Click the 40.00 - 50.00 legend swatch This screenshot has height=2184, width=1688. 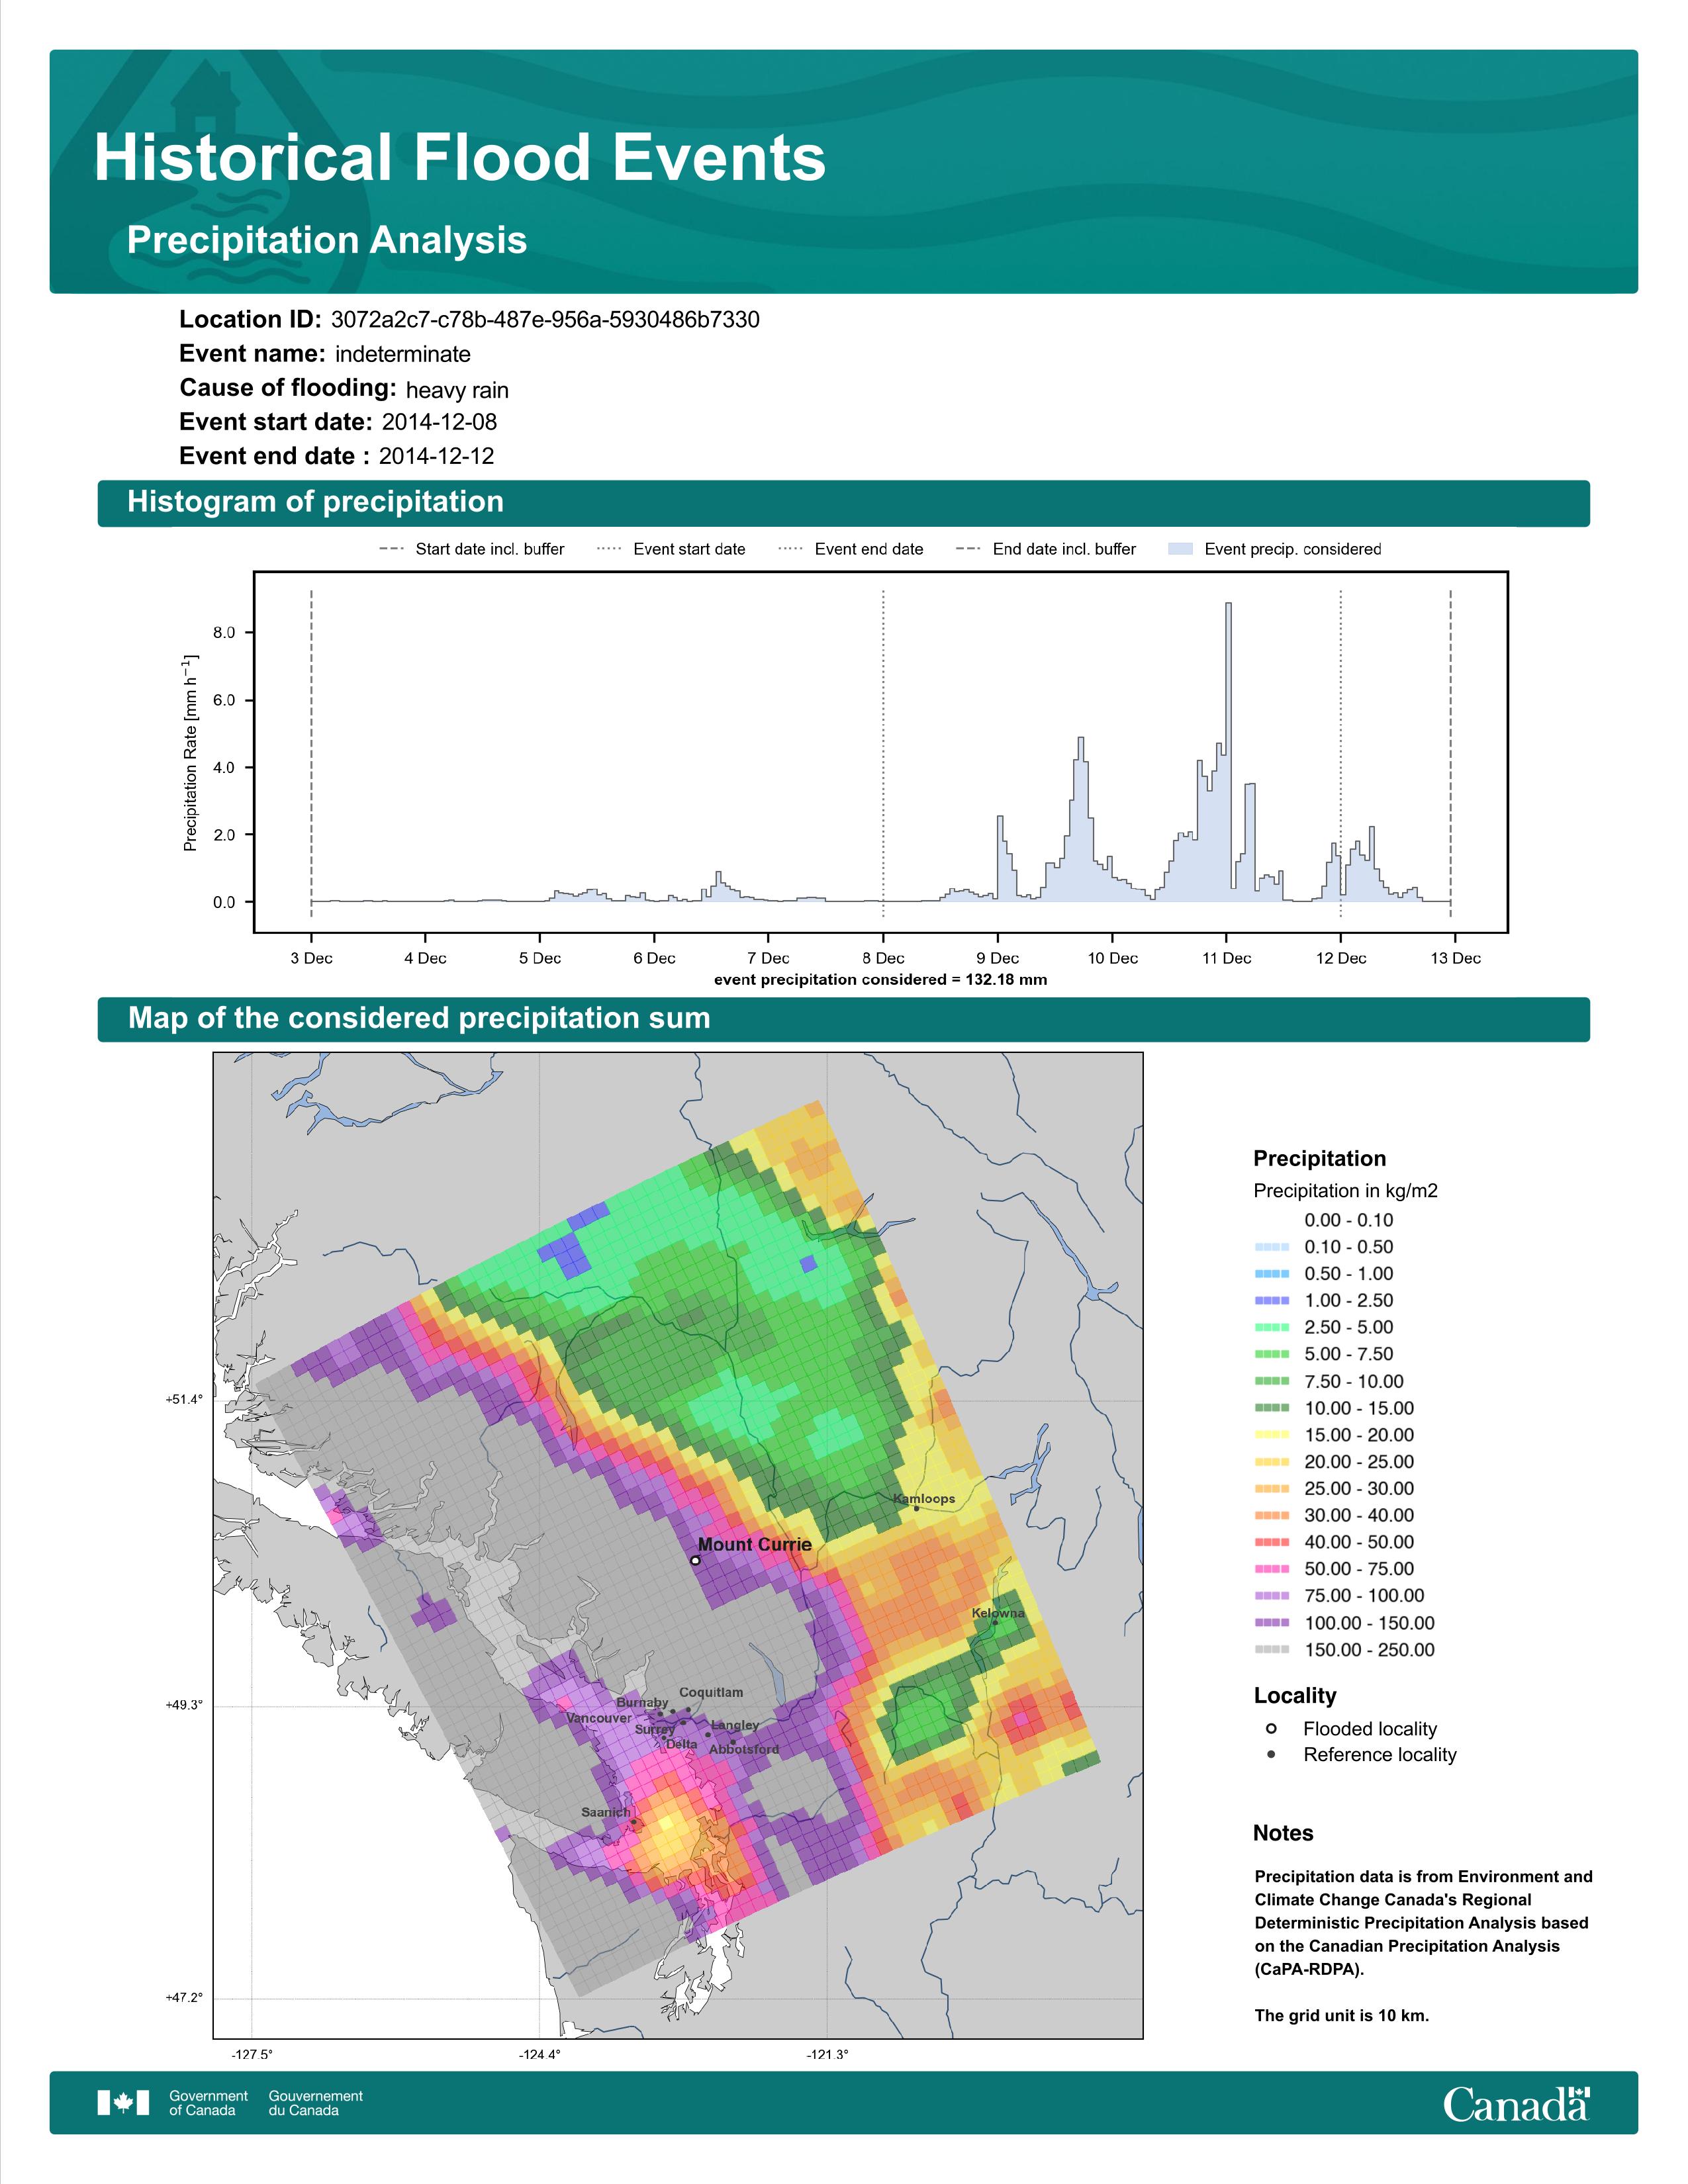pyautogui.click(x=1271, y=1542)
